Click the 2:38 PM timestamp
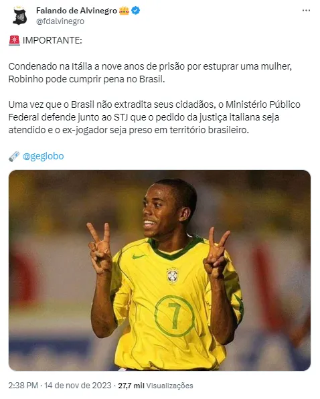Viewport: 320px width, 399px height. [x=23, y=386]
